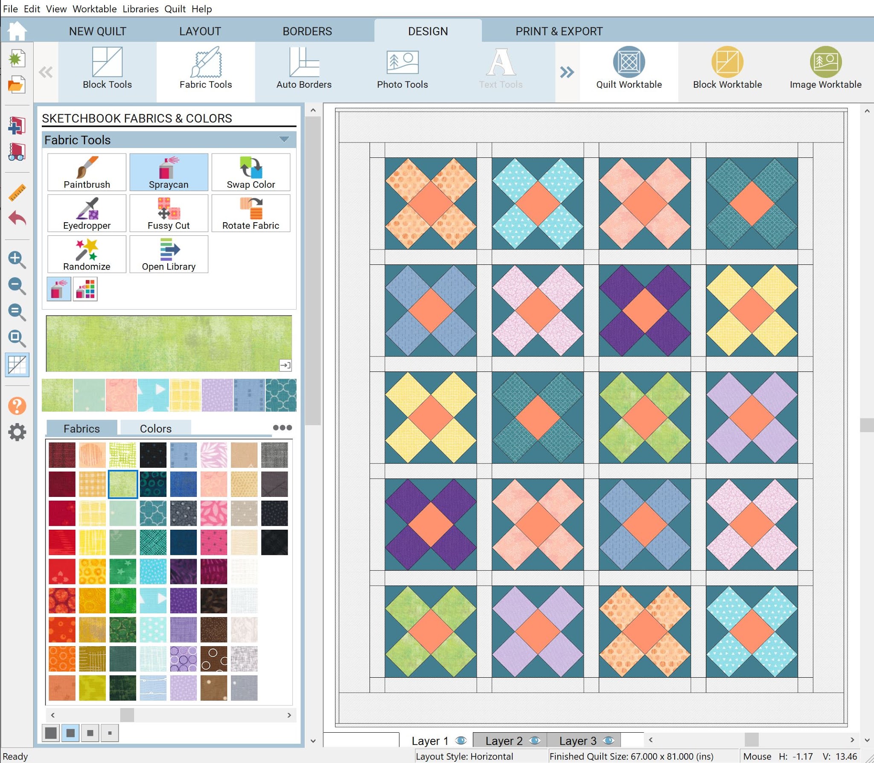Toggle the Spraycan tool off
Screen dimensions: 874x763
coord(169,172)
